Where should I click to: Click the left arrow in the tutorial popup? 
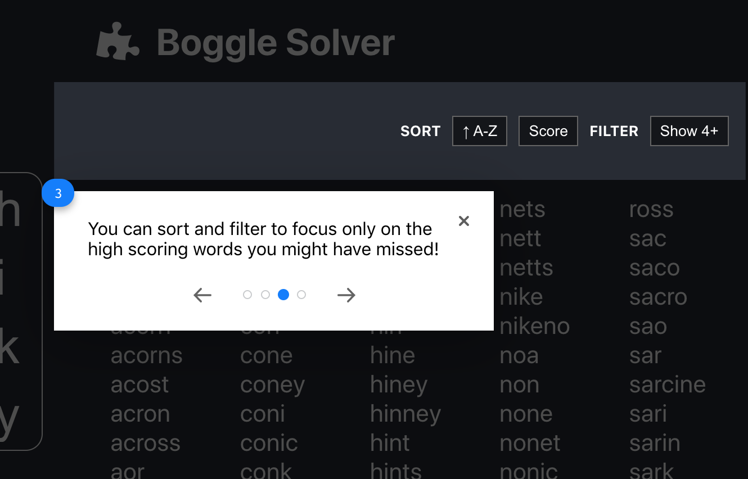pos(202,295)
